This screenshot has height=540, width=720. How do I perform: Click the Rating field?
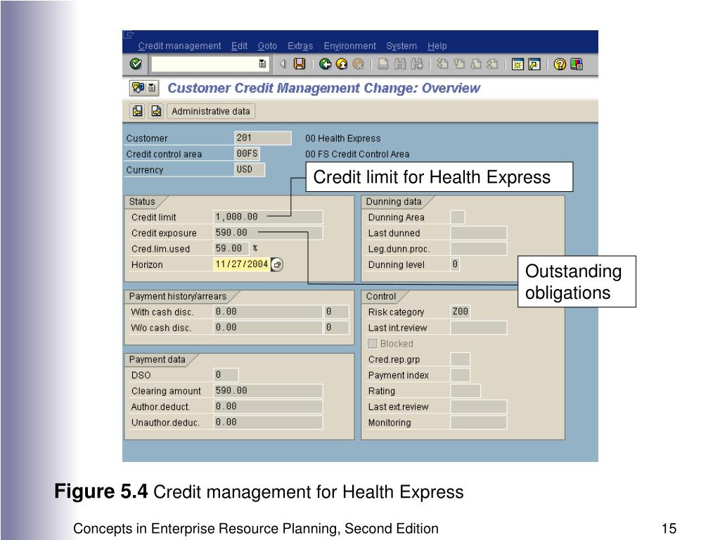tap(465, 391)
